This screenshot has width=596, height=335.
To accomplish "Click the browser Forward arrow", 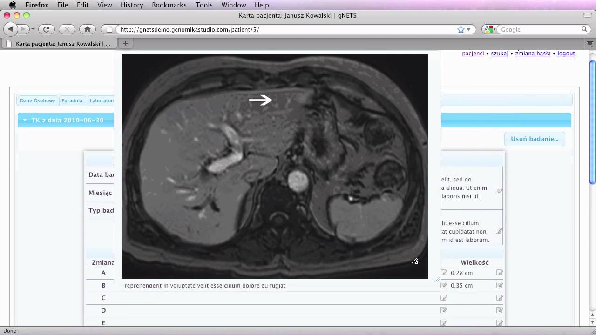I will (x=22, y=29).
